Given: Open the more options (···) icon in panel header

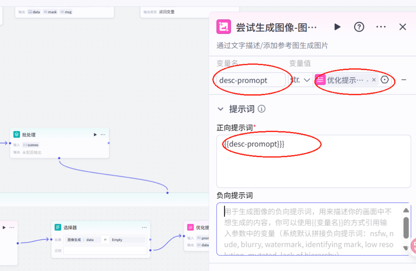Looking at the screenshot, I should tap(381, 27).
